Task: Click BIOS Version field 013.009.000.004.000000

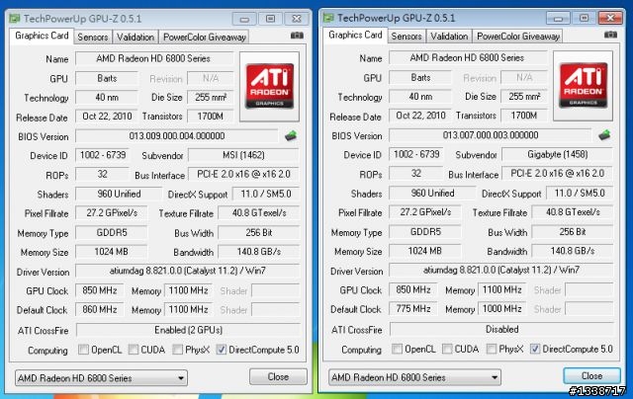Action: [177, 136]
